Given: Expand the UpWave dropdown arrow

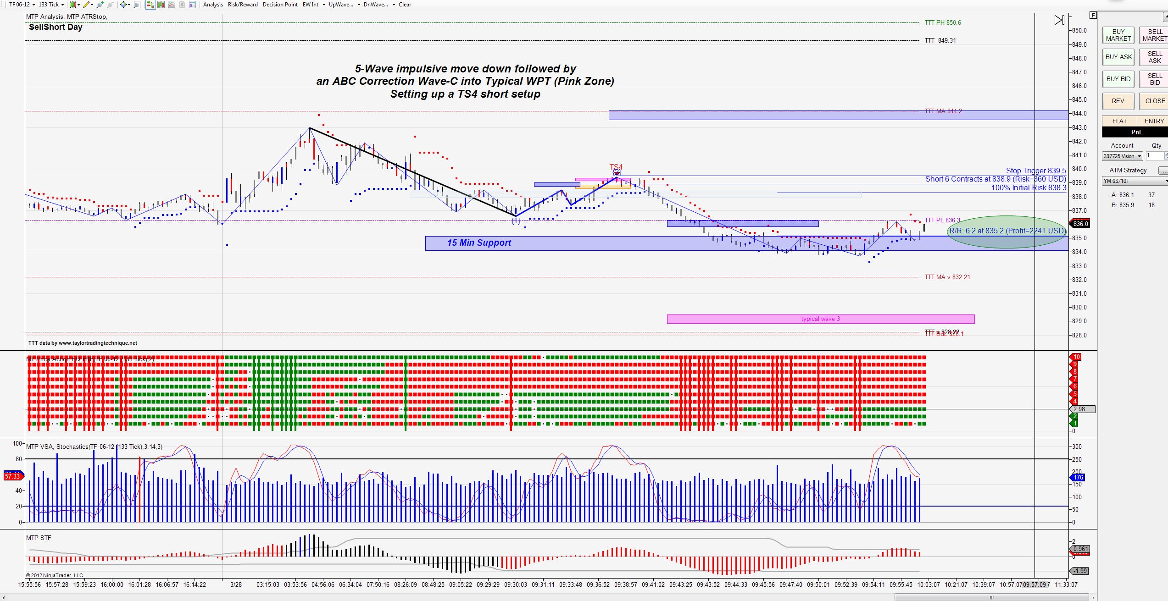Looking at the screenshot, I should (x=359, y=5).
